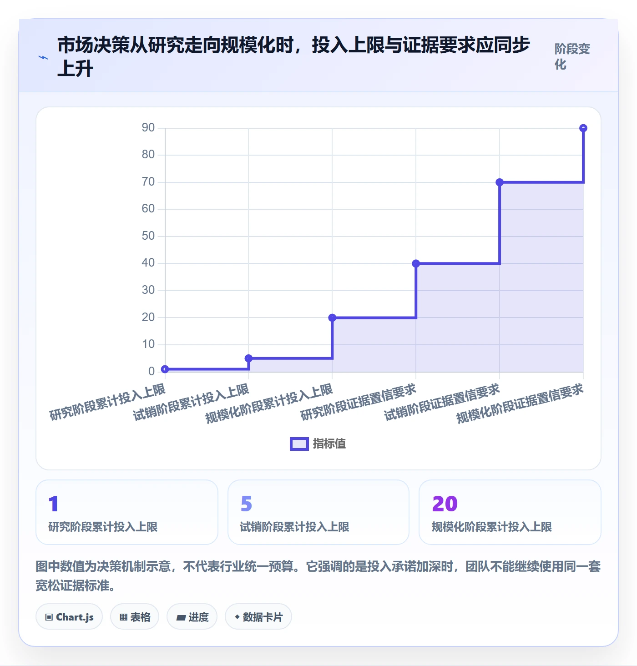
Task: Click the chart data point at value 70
Action: pos(500,182)
